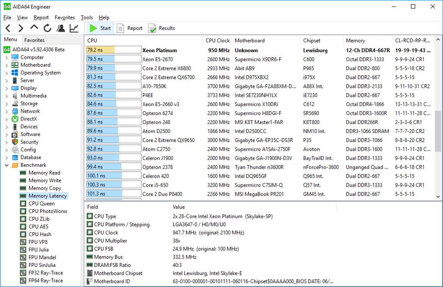Select the Memory Write benchmark icon
The image size is (443, 287).
tap(23, 180)
